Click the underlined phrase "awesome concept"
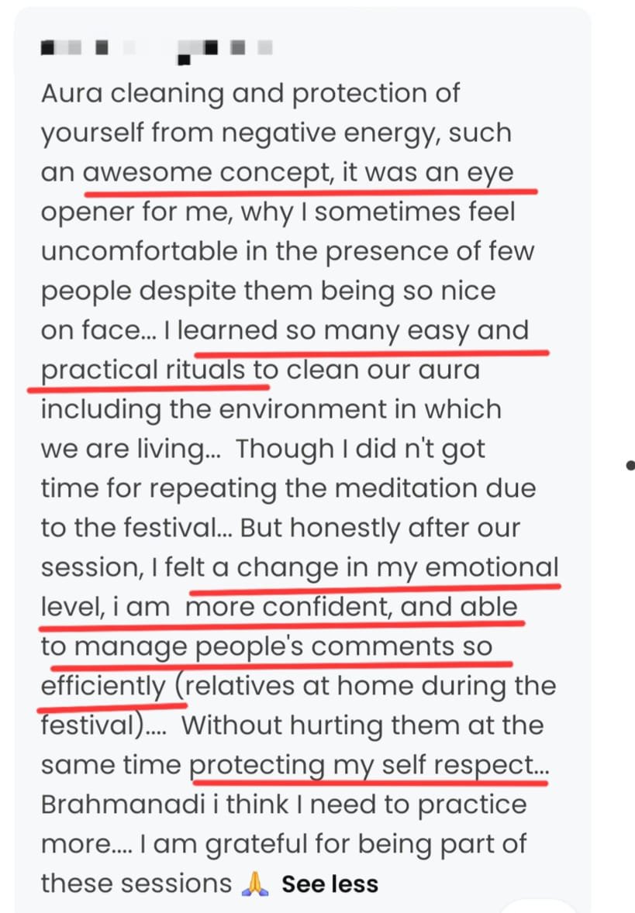Viewport: 635px width, 913px height. (205, 173)
